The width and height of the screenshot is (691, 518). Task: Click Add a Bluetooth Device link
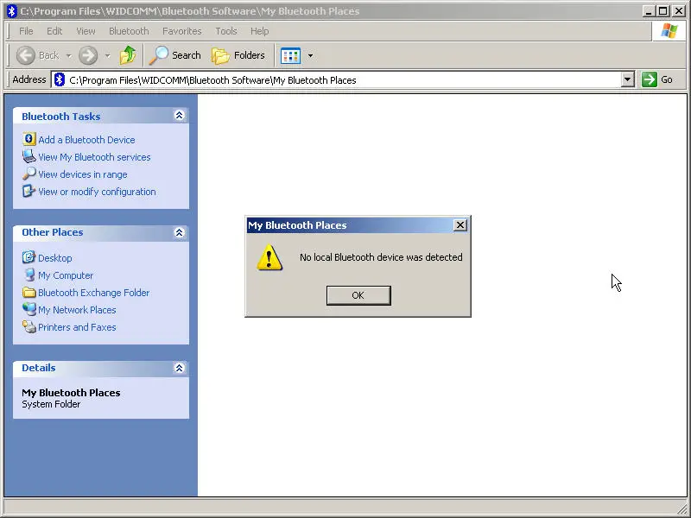click(86, 140)
